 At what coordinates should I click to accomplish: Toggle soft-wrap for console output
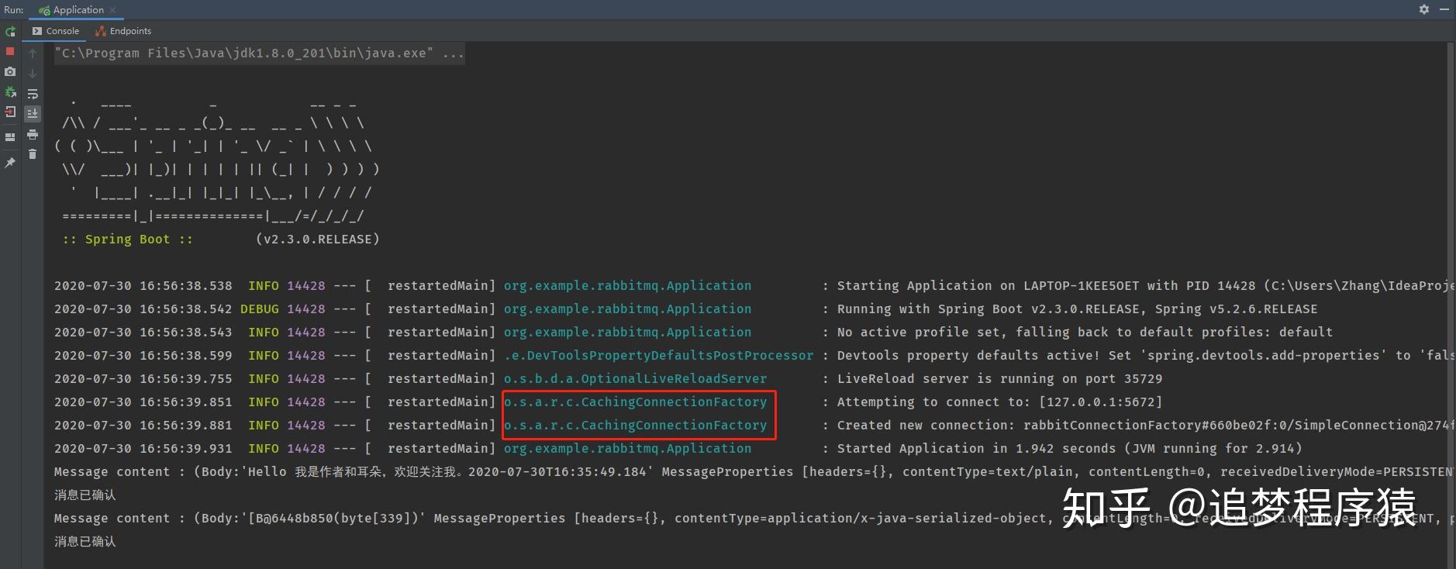pyautogui.click(x=33, y=94)
